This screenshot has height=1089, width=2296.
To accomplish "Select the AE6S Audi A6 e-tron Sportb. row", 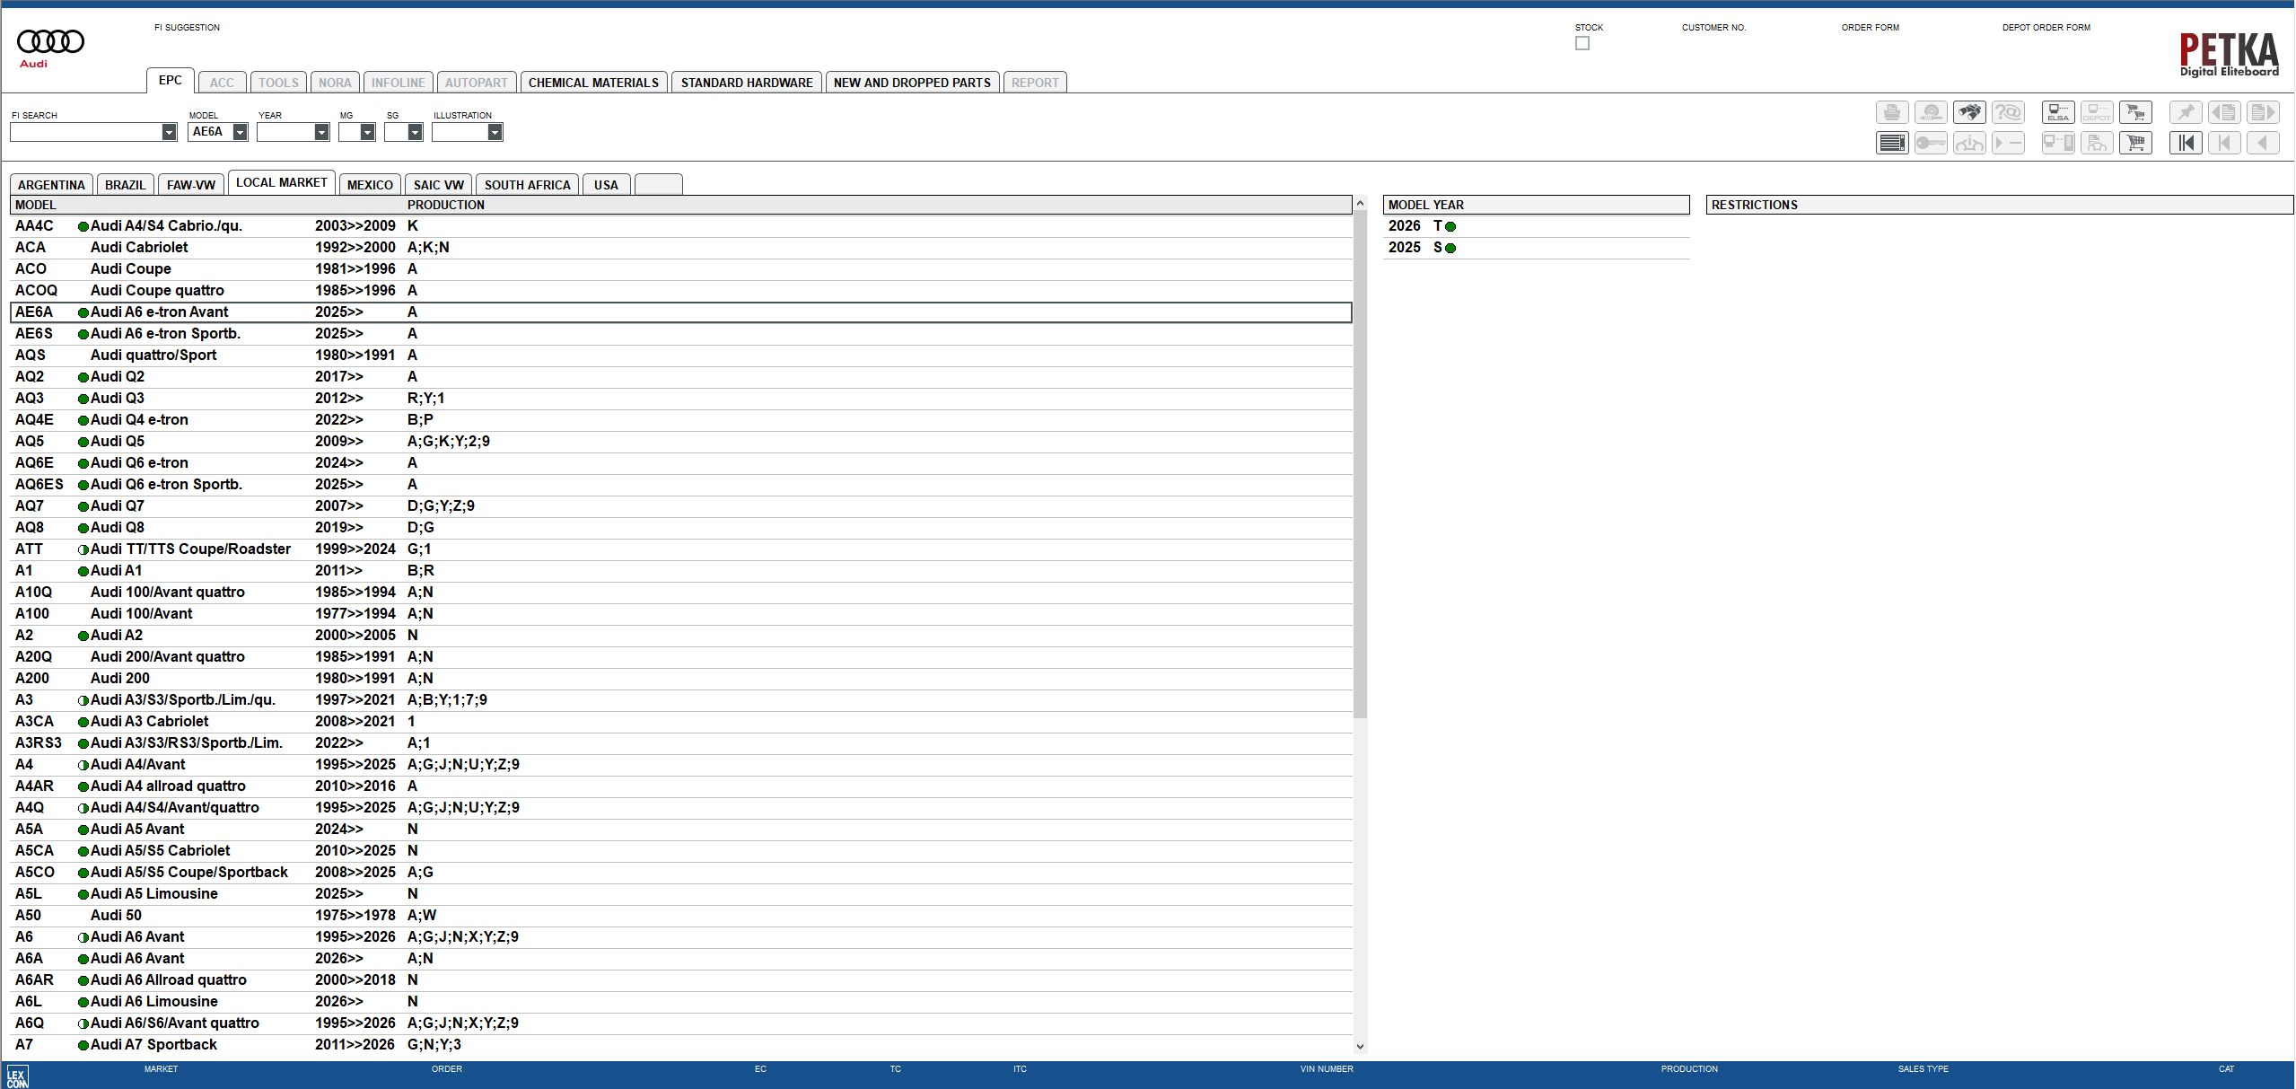I will point(680,334).
